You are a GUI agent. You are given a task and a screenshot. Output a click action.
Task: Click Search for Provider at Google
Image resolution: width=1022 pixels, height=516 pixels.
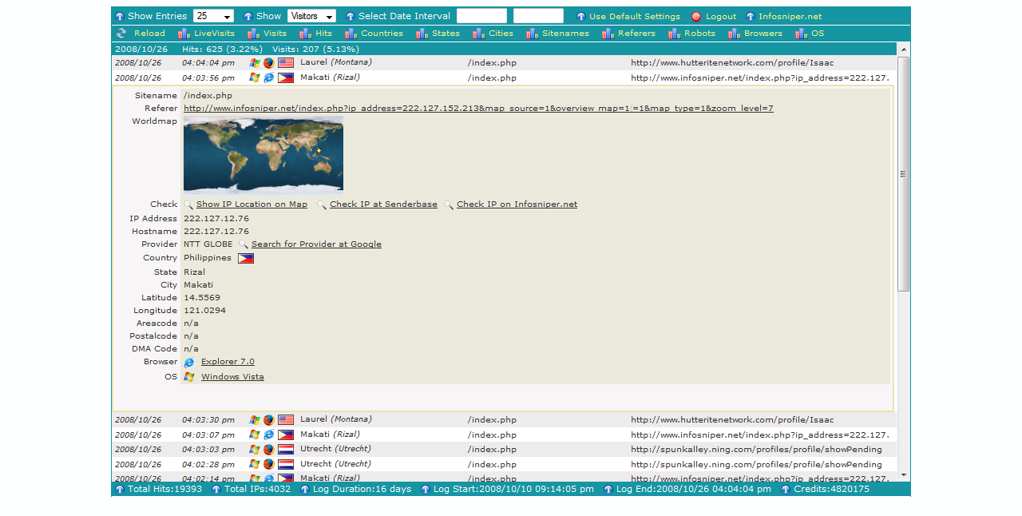(316, 244)
